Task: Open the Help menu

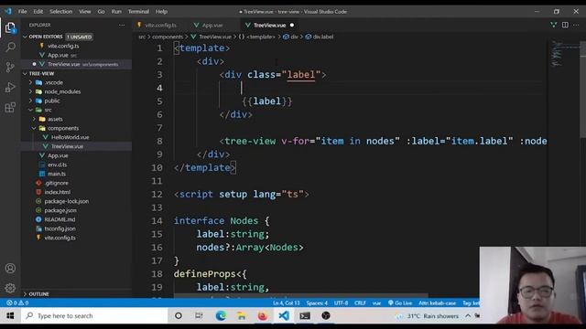Action: tap(161, 12)
